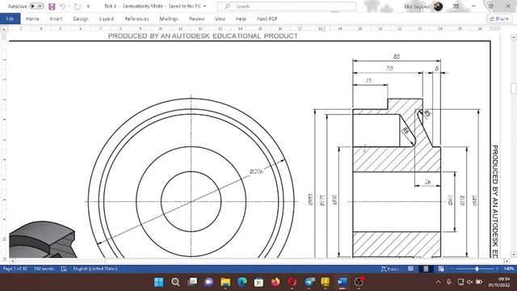The width and height of the screenshot is (517, 291).
Task: Enable Focus mode
Action: click(390, 269)
